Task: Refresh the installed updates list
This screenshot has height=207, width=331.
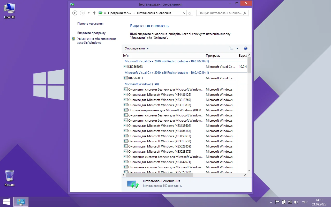Action: pos(190,13)
